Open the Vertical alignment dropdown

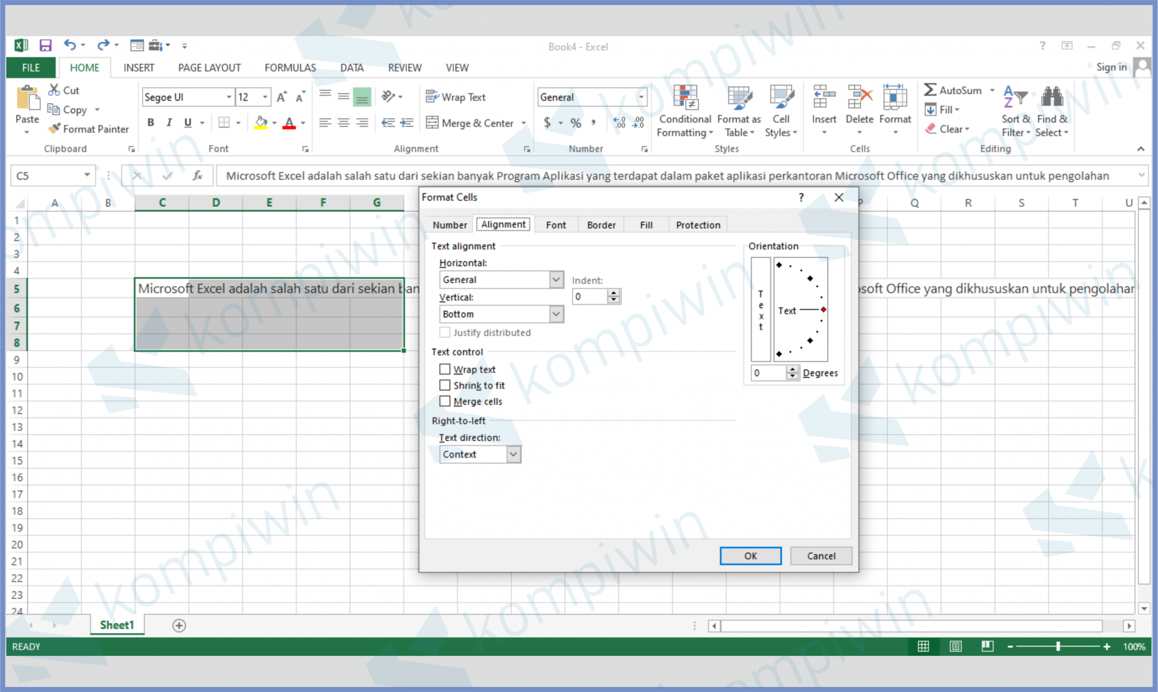click(x=556, y=314)
